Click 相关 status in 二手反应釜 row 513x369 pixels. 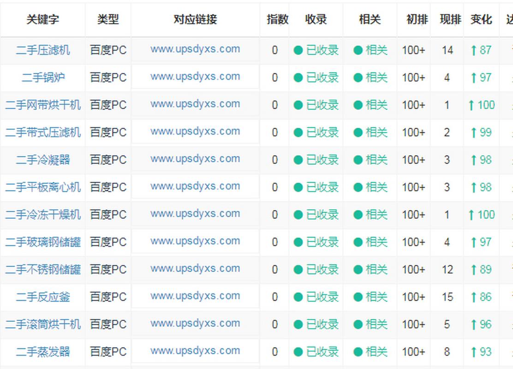pyautogui.click(x=370, y=297)
